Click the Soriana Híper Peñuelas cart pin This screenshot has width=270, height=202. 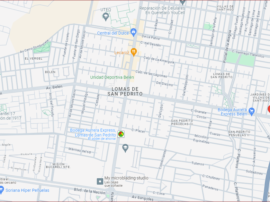tap(1, 190)
